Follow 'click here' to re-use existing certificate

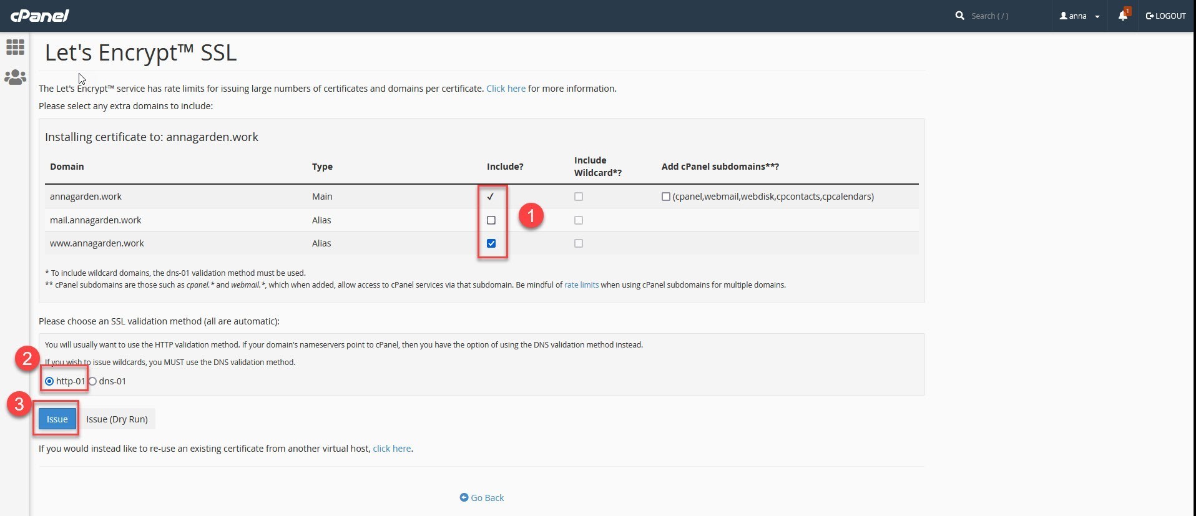[x=391, y=449]
